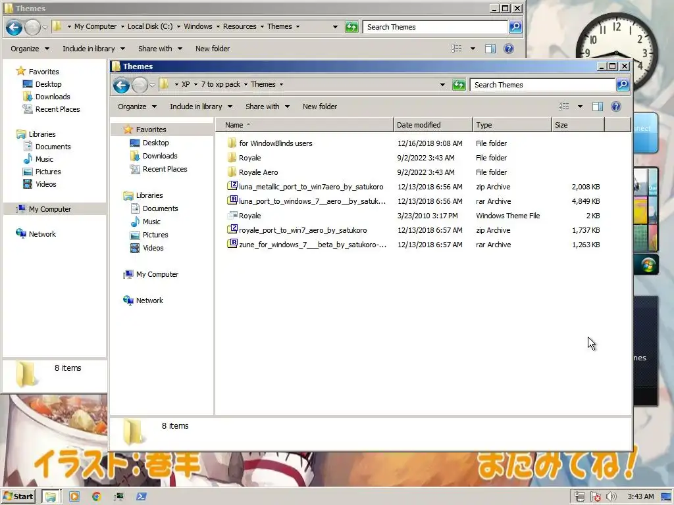The height and width of the screenshot is (505, 674).
Task: Click Windows breadcrumb in rear address bar
Action: pyautogui.click(x=198, y=26)
